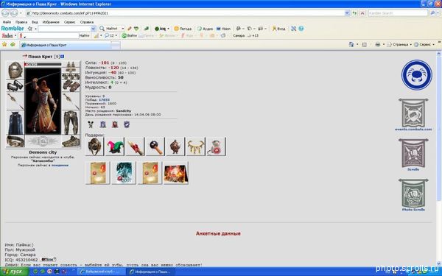442x276 pixels.
Task: Open the Сервис menu in menu bar
Action: click(x=69, y=22)
